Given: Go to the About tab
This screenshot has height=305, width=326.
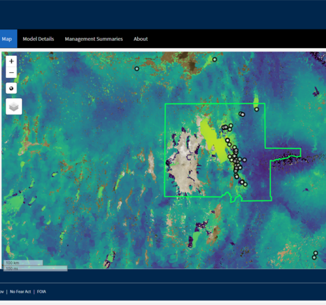Looking at the screenshot, I should coord(141,39).
